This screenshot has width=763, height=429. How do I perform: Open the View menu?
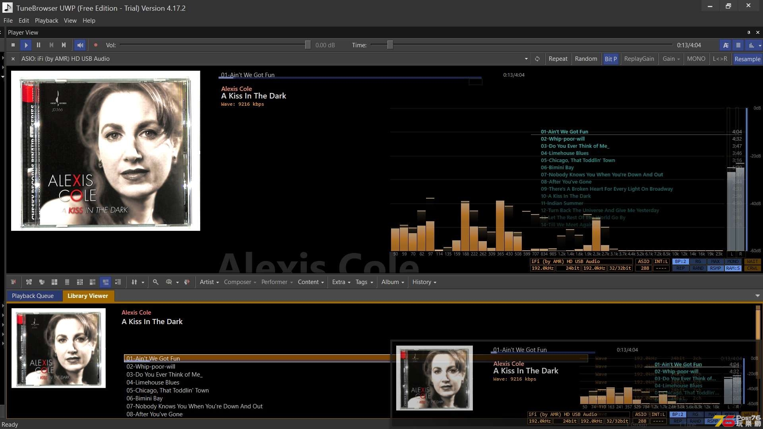(x=70, y=21)
